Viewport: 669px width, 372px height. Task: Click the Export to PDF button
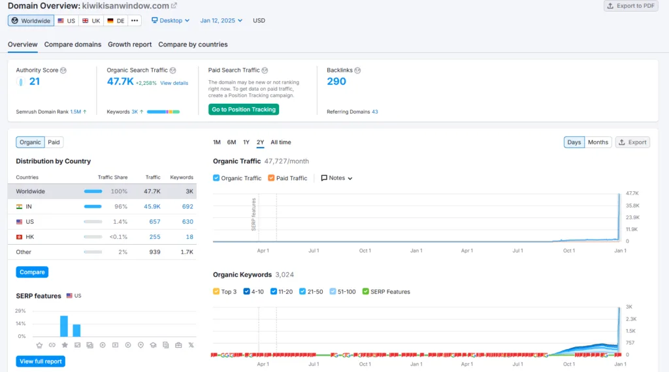[x=630, y=6]
